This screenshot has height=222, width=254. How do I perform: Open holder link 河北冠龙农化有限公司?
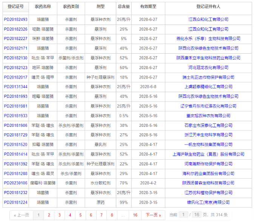coord(208,68)
